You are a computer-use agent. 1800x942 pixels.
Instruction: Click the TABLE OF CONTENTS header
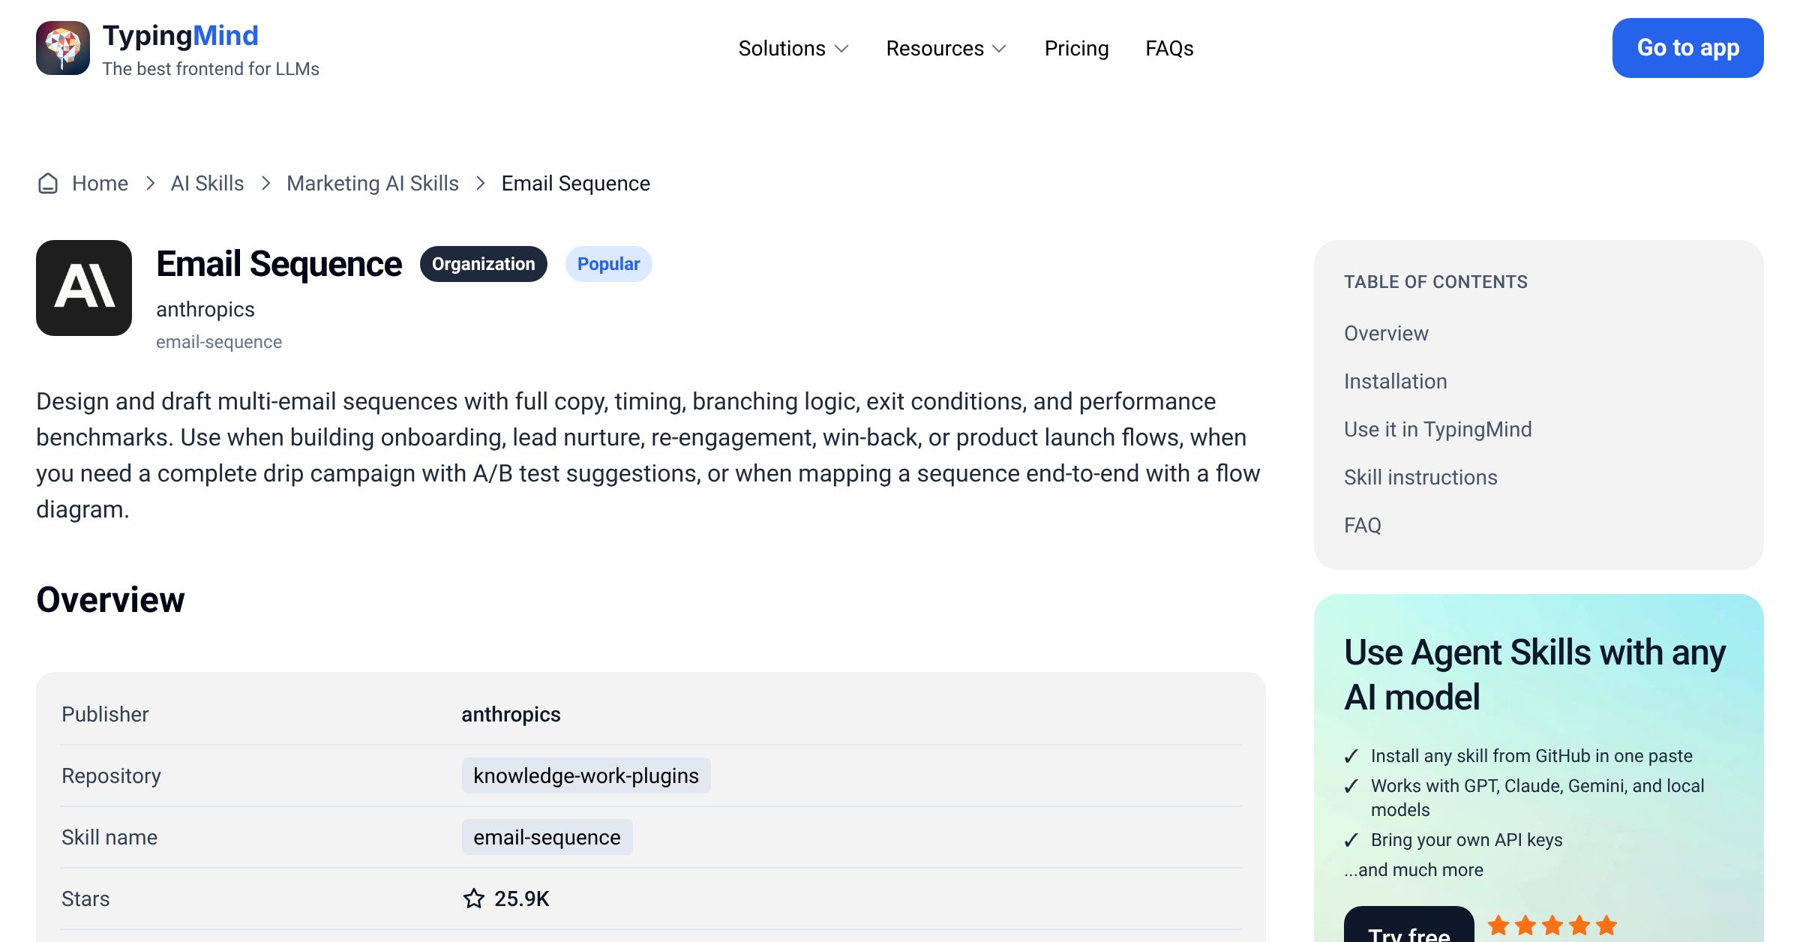click(1435, 282)
